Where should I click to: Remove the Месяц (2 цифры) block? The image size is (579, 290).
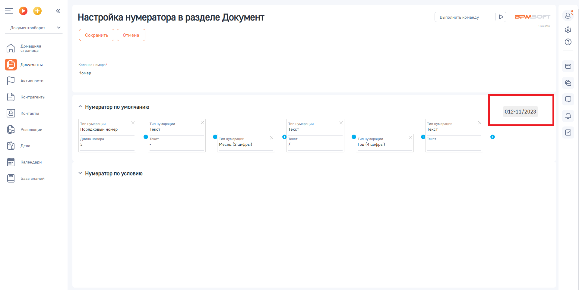[x=272, y=138]
